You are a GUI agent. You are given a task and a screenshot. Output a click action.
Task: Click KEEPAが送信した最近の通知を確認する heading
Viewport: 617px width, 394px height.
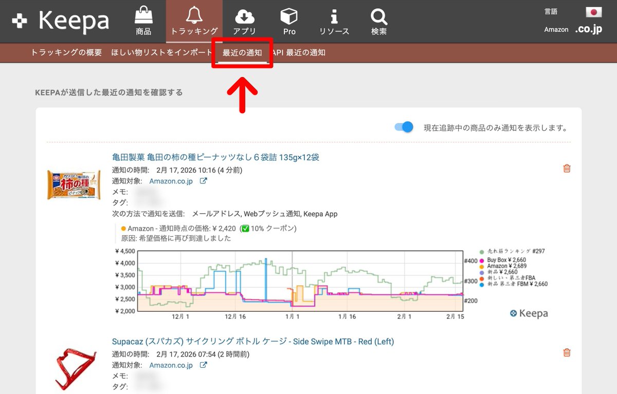(x=108, y=92)
